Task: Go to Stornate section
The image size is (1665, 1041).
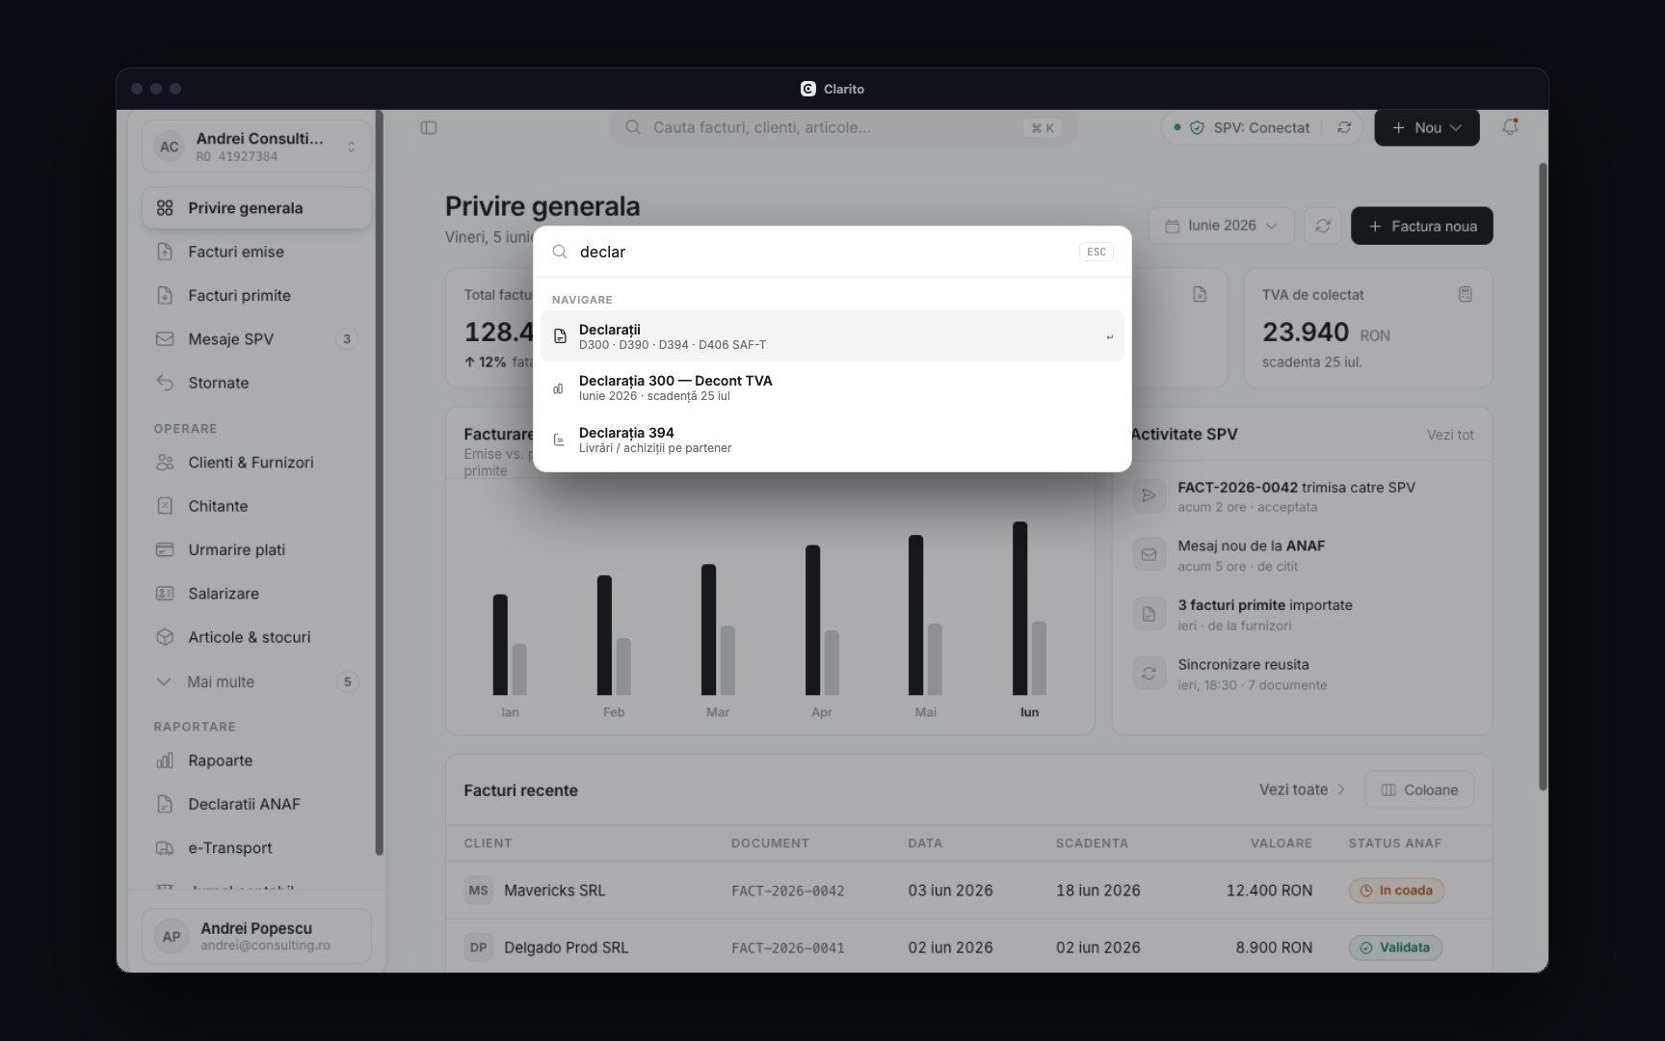Action: 256,383
